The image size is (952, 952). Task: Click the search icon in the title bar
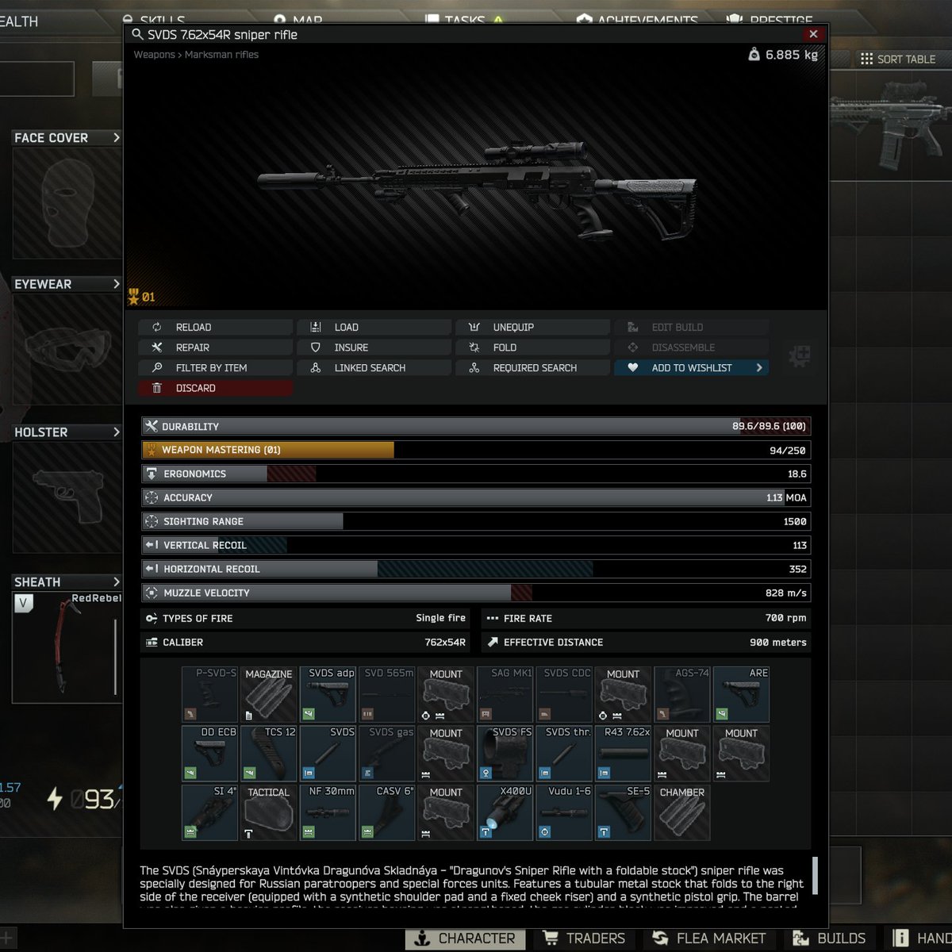pyautogui.click(x=137, y=34)
